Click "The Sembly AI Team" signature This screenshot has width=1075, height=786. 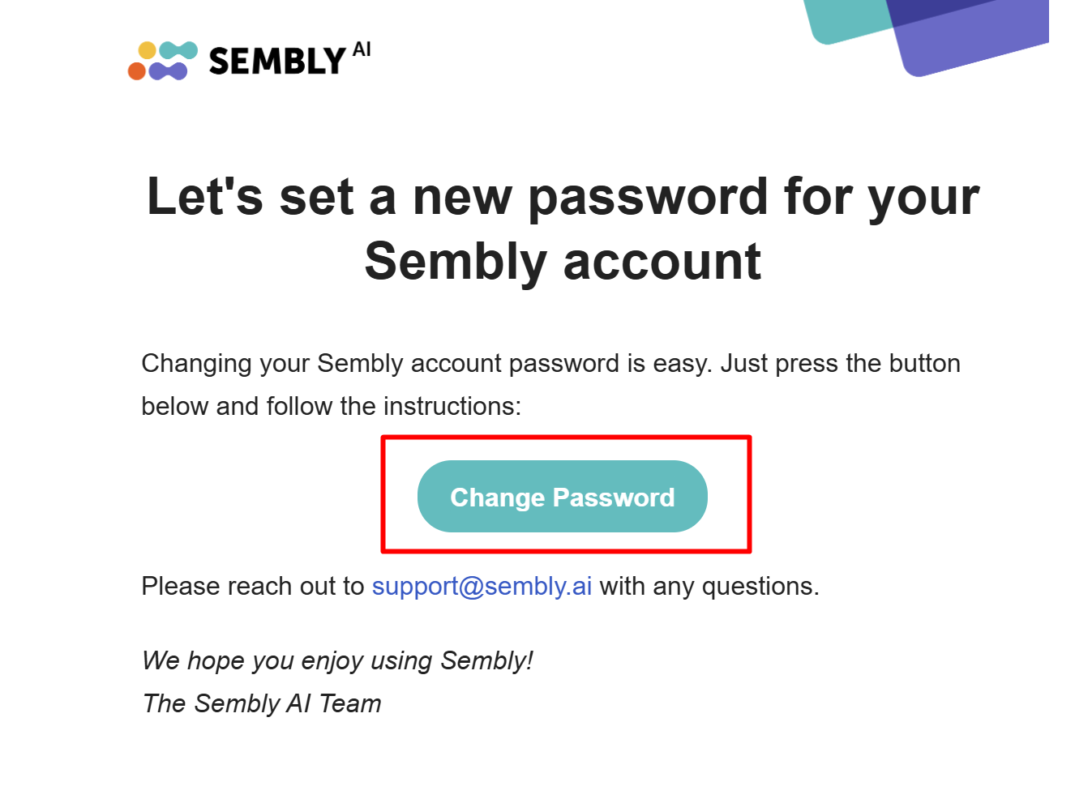[262, 703]
